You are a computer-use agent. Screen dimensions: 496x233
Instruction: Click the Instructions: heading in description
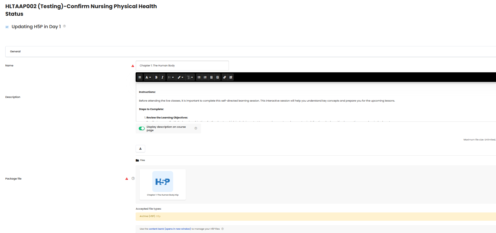[147, 92]
